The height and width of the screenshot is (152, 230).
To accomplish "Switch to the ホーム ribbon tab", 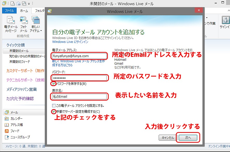I will coord(24,11).
